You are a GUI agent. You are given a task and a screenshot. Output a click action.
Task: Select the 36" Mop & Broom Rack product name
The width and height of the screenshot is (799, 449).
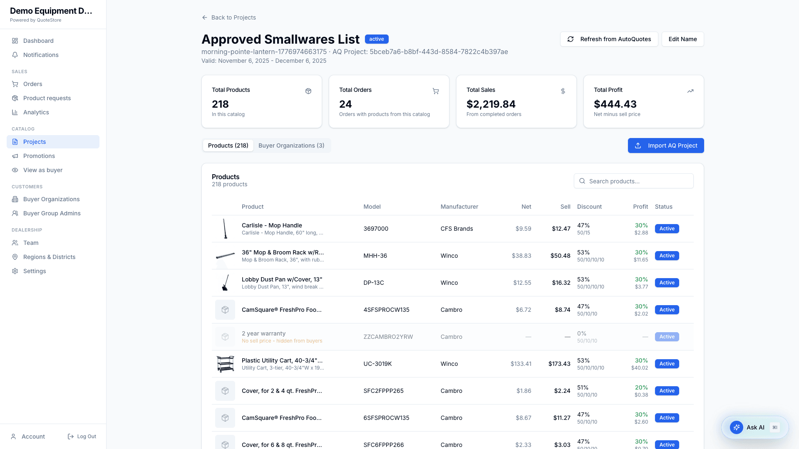click(283, 252)
